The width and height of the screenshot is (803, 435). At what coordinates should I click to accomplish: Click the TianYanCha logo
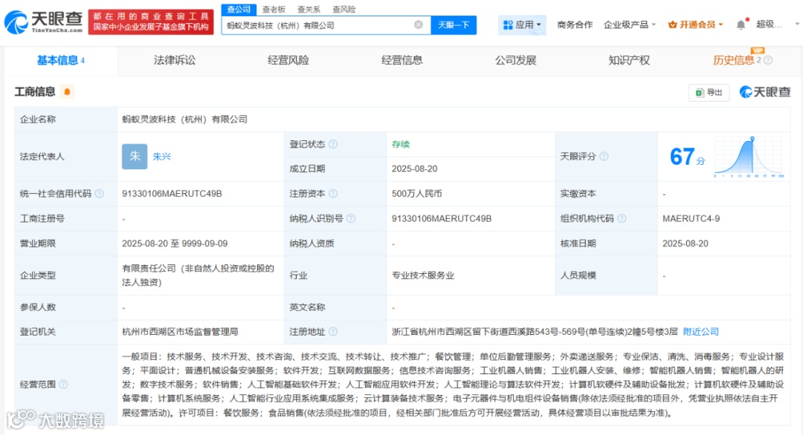tap(44, 22)
